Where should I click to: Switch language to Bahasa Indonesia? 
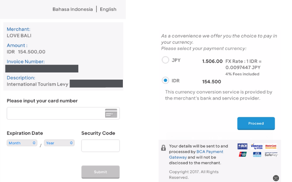click(72, 9)
